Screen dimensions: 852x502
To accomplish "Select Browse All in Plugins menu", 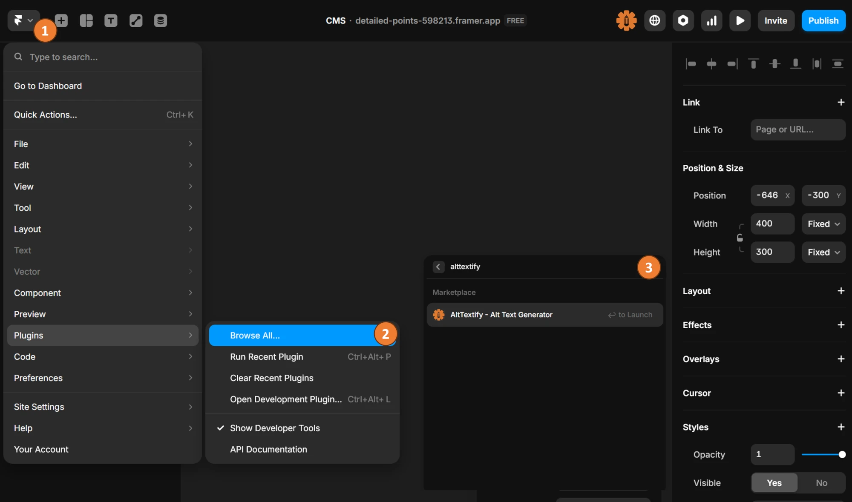I will click(255, 335).
